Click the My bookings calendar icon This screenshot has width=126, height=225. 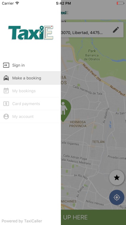[6, 91]
